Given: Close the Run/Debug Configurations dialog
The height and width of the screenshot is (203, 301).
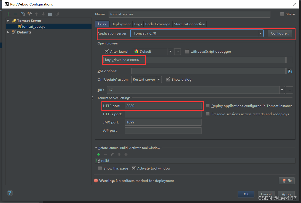Looking at the screenshot, I should pos(295,4).
